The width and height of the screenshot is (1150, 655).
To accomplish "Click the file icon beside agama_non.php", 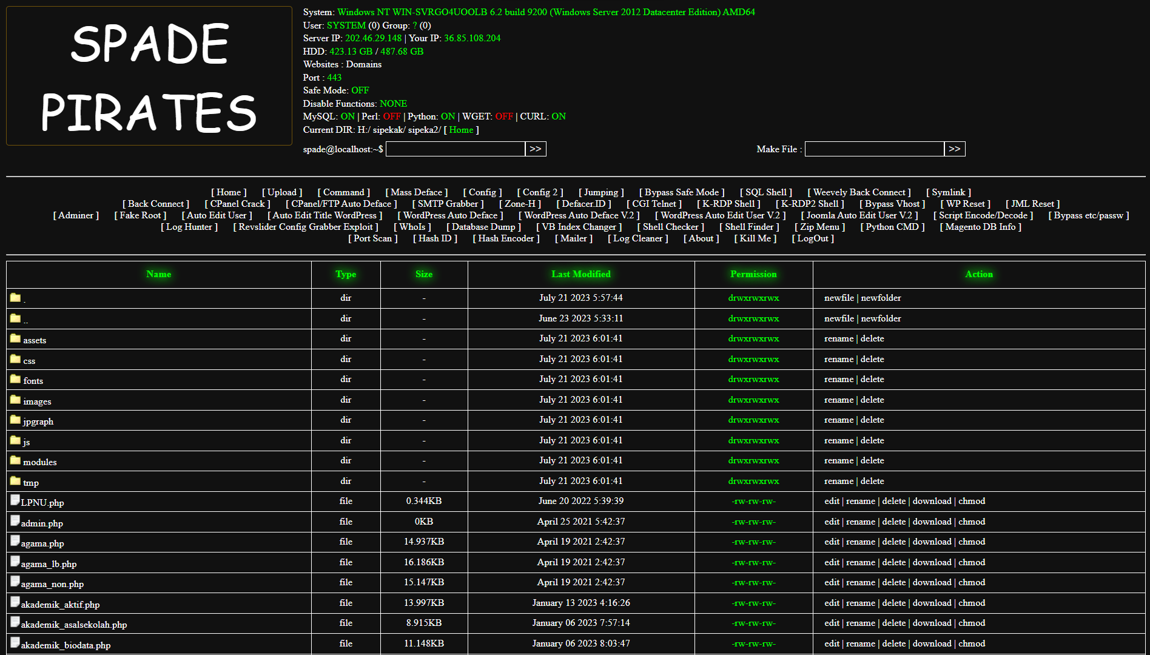I will click(15, 582).
